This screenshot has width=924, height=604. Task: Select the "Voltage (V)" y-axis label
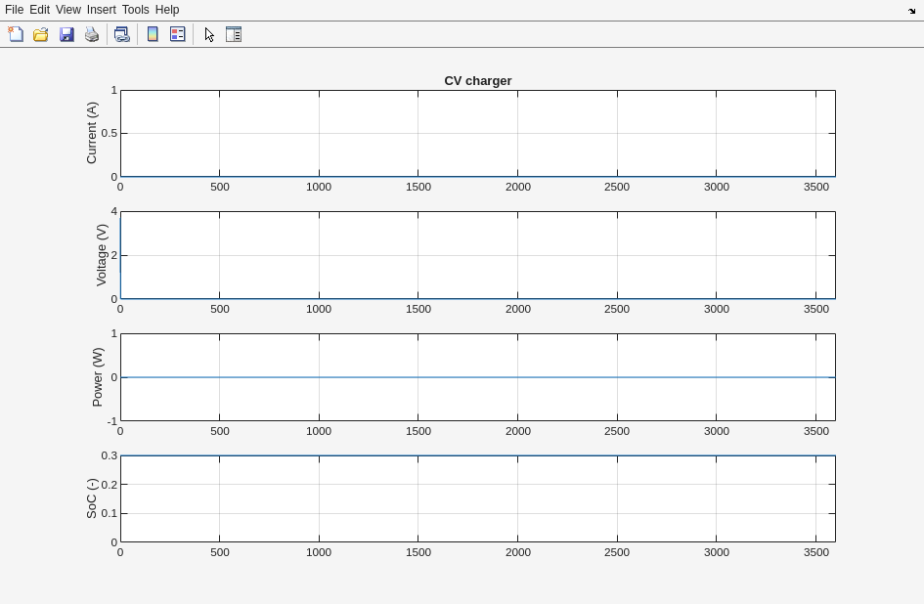click(102, 255)
